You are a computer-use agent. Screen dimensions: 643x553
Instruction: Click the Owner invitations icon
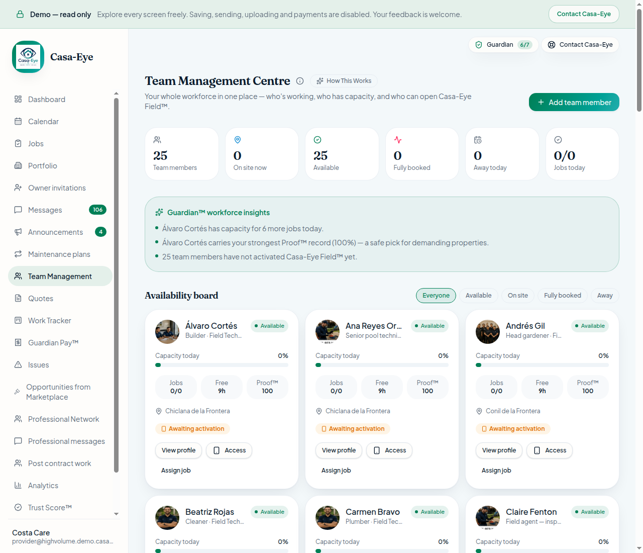18,188
